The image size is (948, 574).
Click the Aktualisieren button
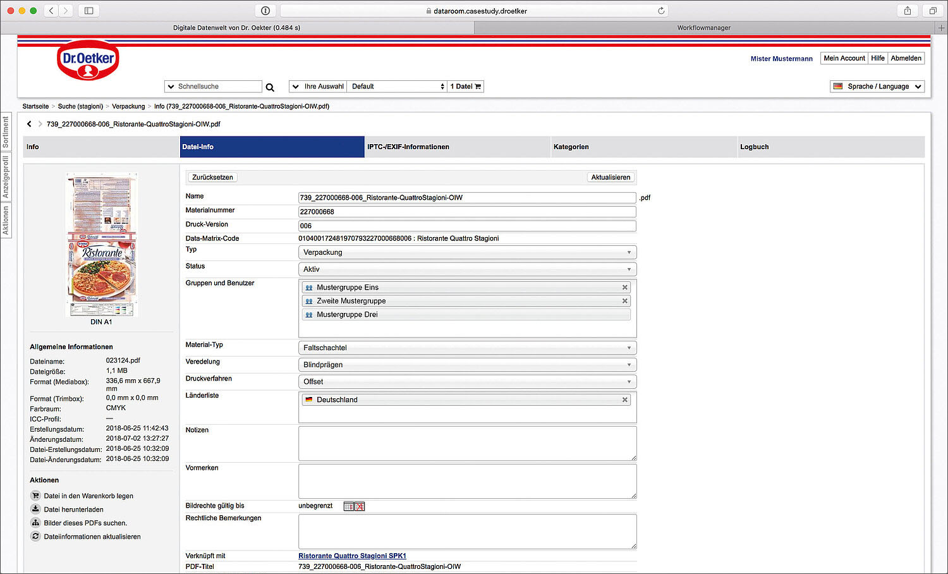[x=611, y=177]
